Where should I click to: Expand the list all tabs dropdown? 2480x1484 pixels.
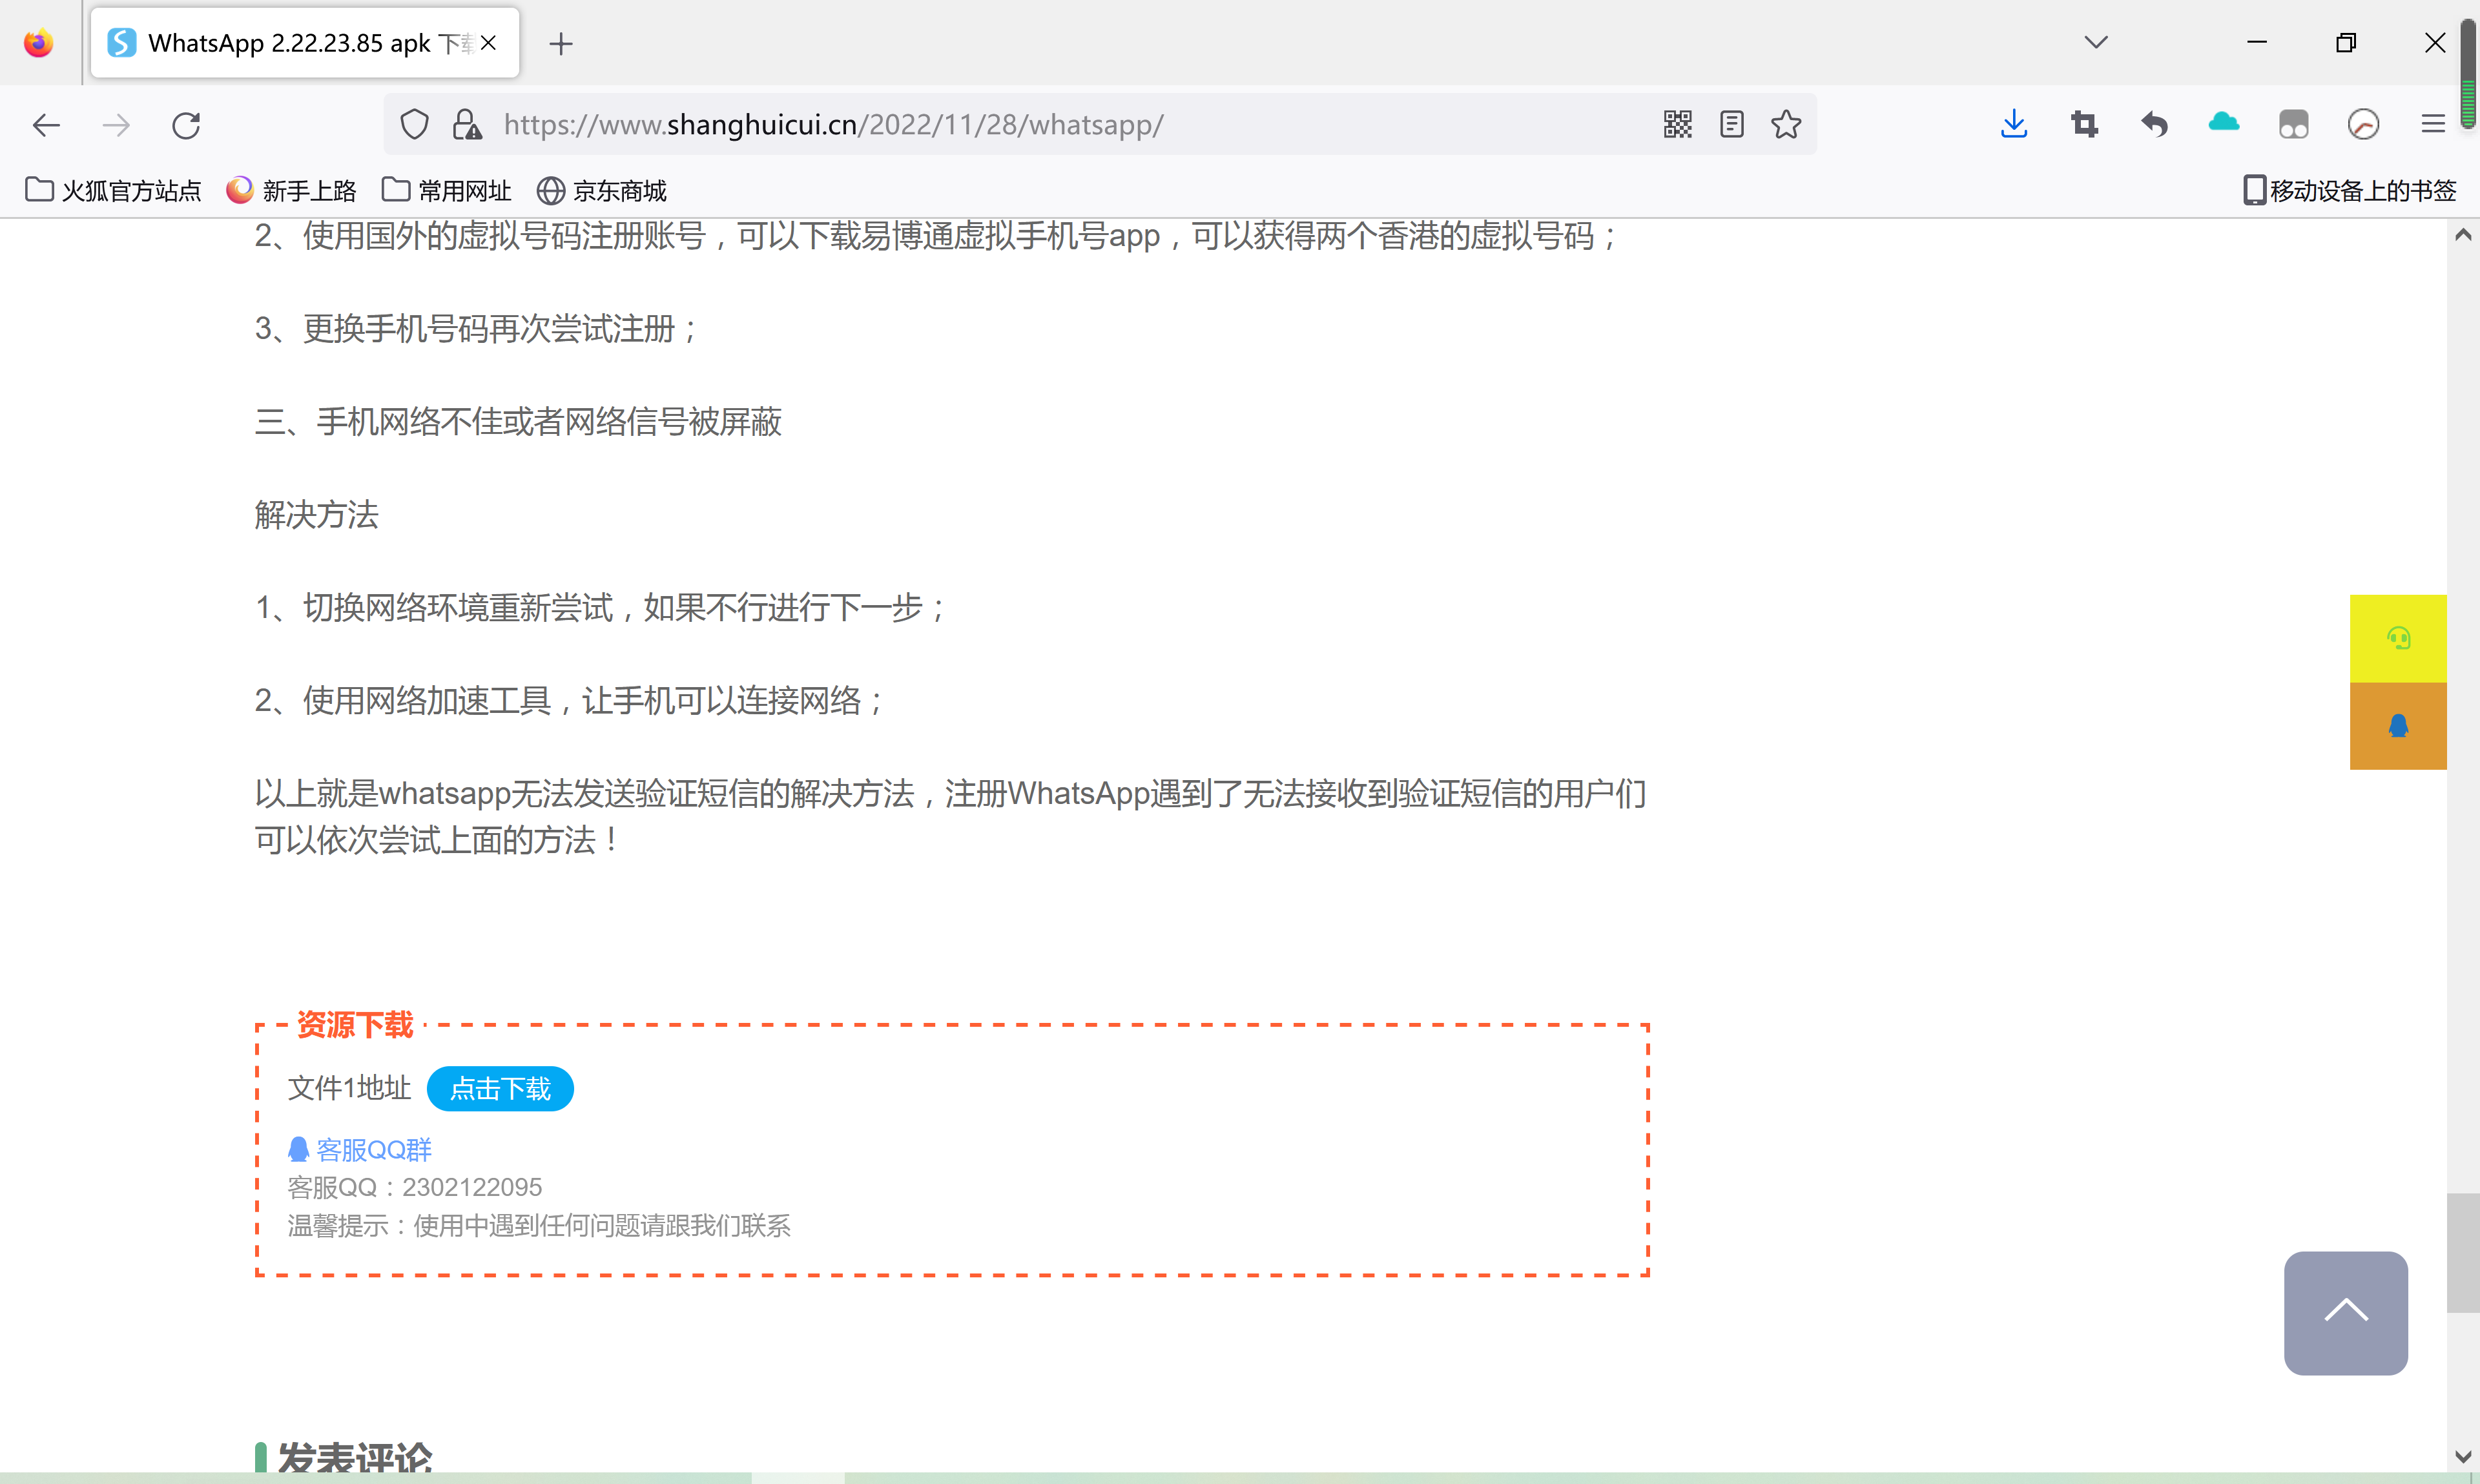[x=2096, y=43]
